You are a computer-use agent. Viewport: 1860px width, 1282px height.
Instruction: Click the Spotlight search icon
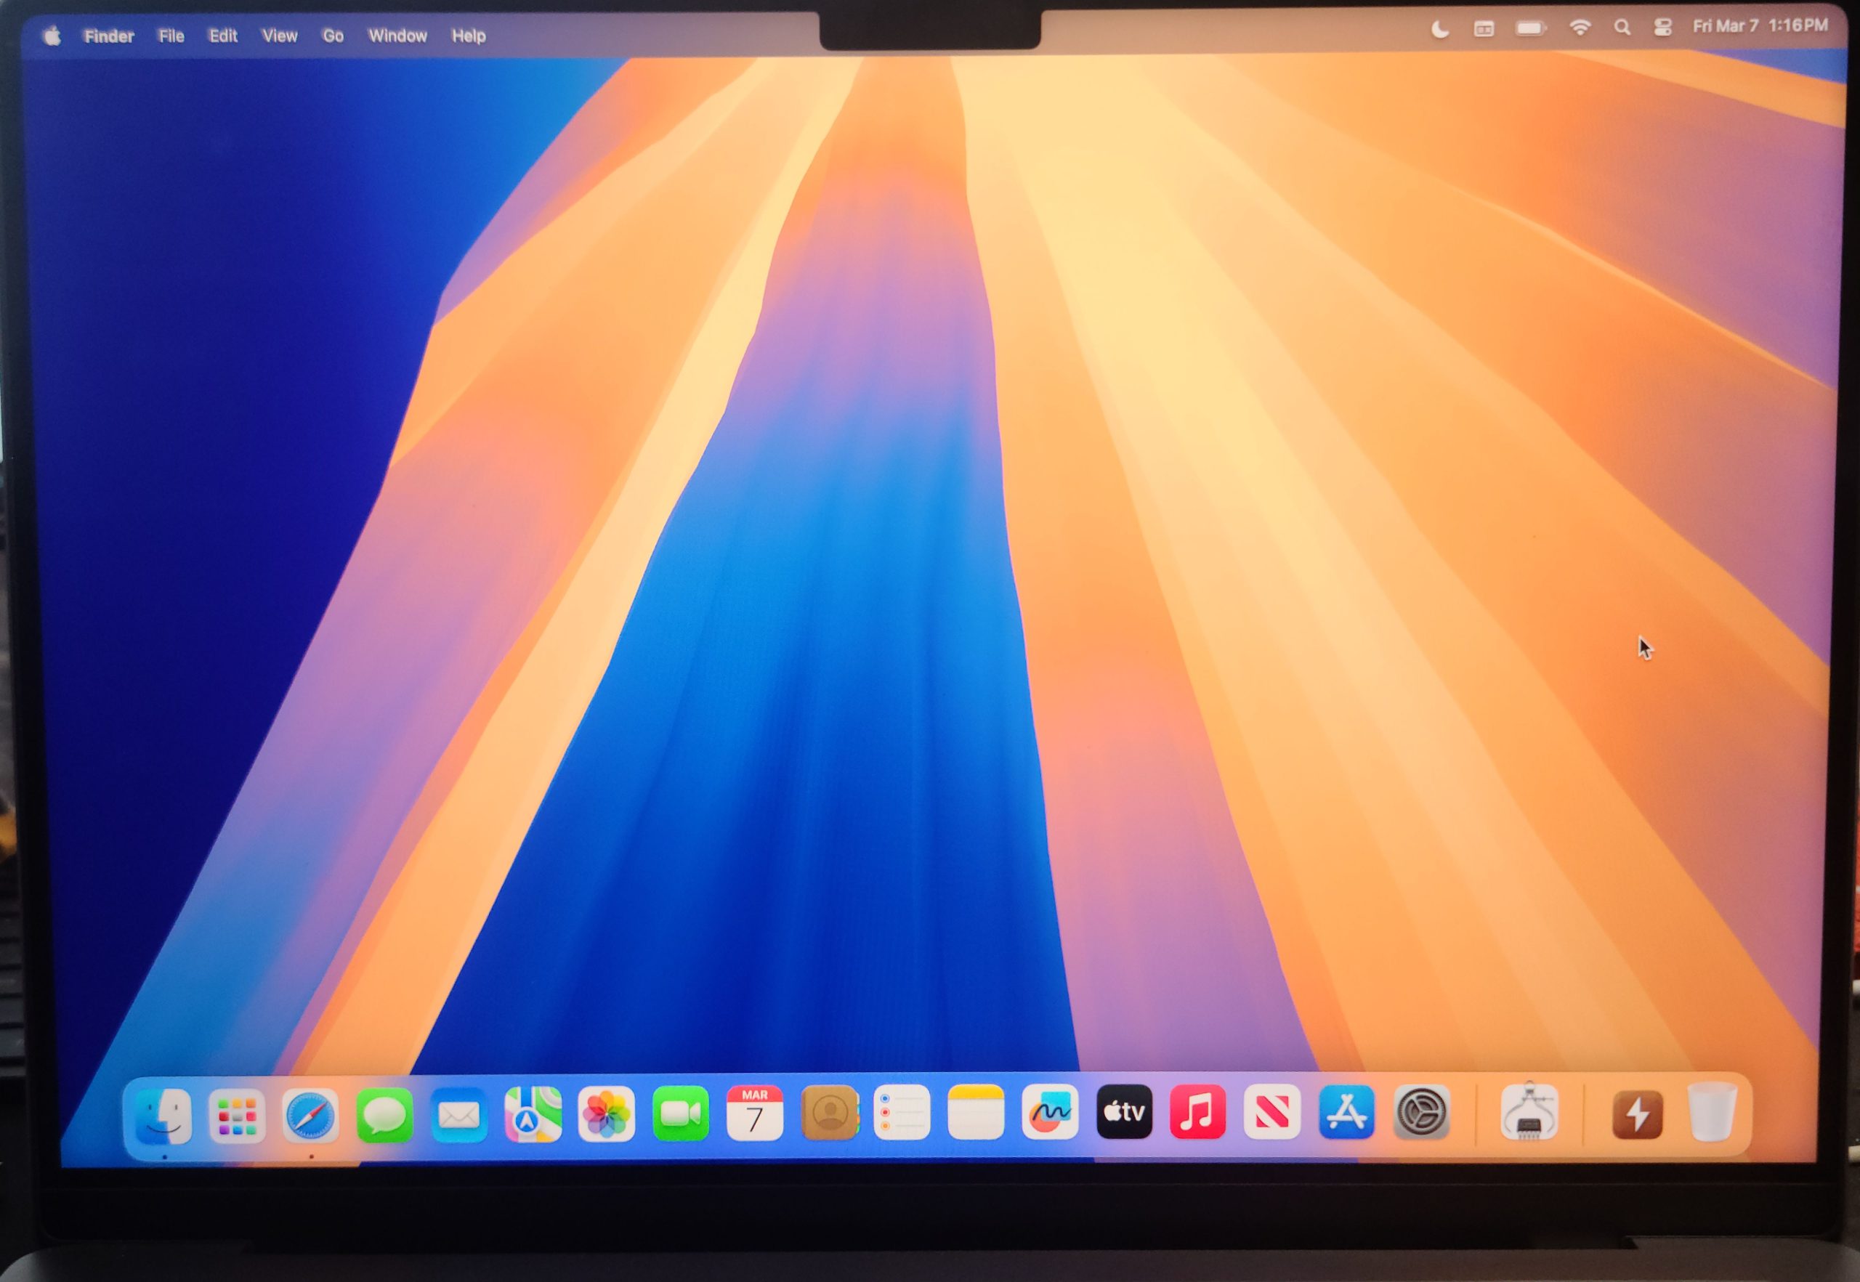1622,28
